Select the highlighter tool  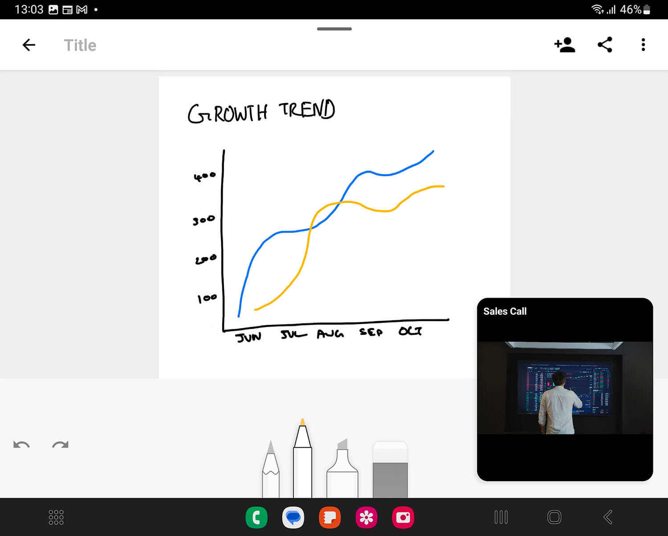click(x=342, y=468)
